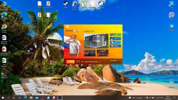Image resolution: width=178 pixels, height=100 pixels.
Task: Open the taskbar clock and date
Action: pyautogui.click(x=168, y=98)
